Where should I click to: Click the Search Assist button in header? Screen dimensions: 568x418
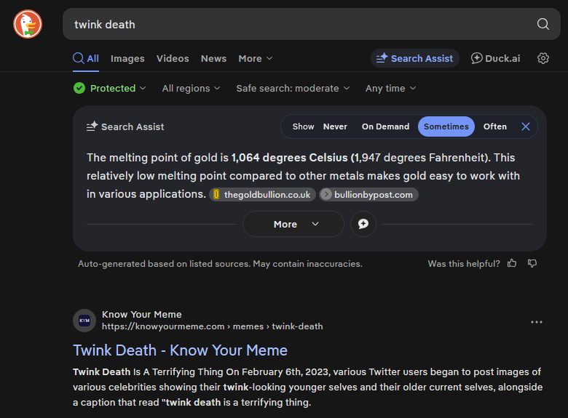pos(415,58)
